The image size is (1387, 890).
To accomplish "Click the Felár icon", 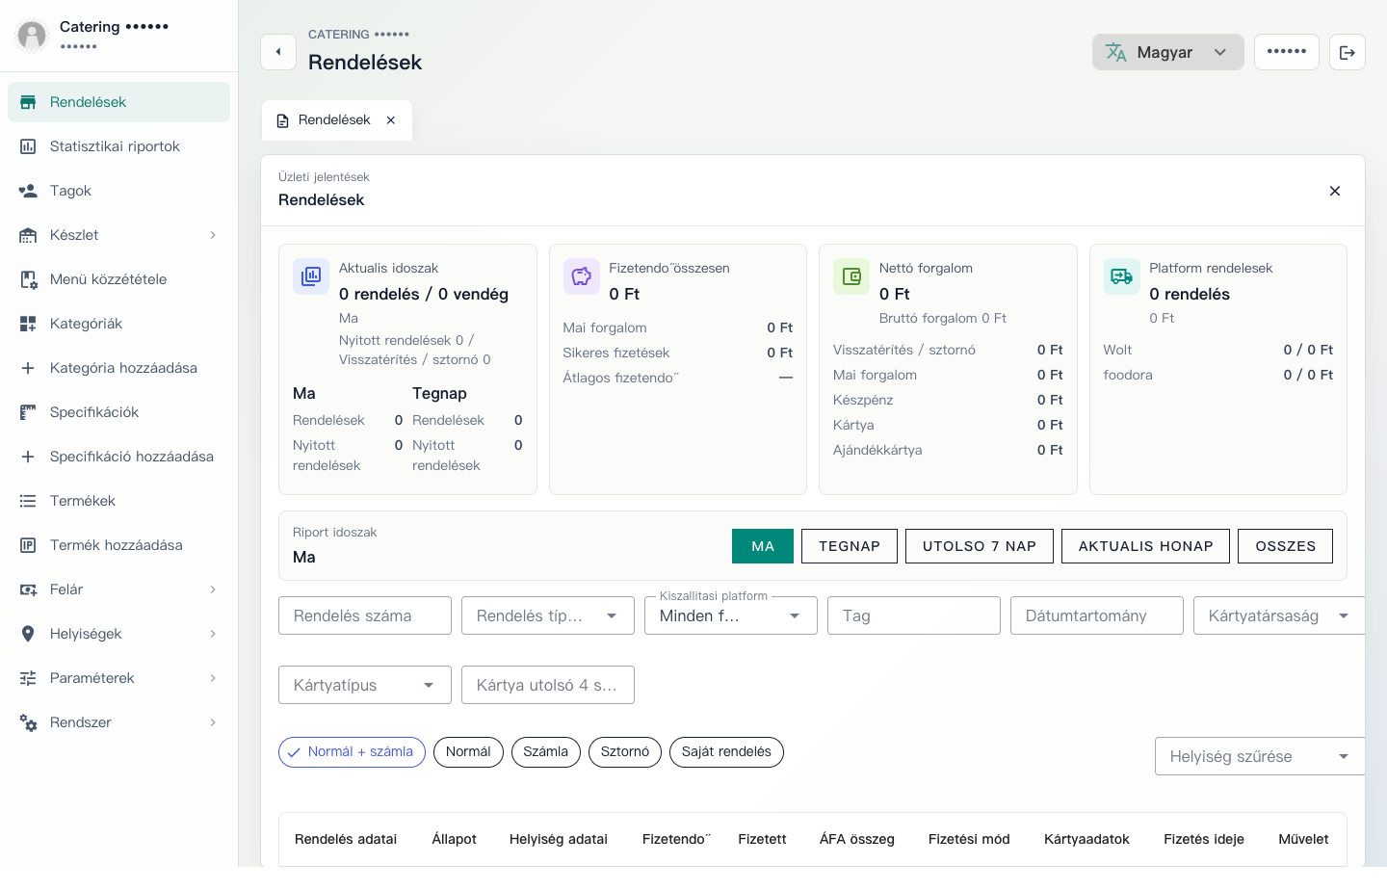I will point(28,589).
